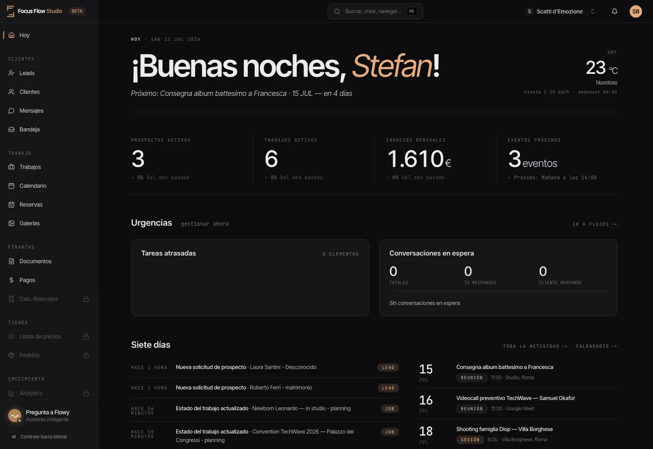The image size is (653, 449).
Task: Click the Eventos próximos 3 eventos stat
Action: click(557, 159)
